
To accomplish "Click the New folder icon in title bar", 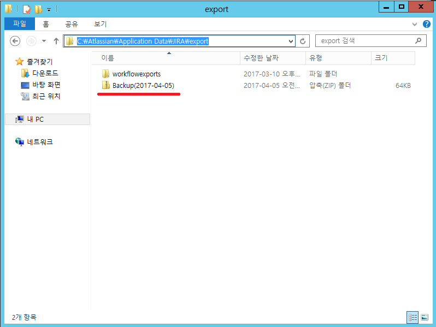I will 38,9.
